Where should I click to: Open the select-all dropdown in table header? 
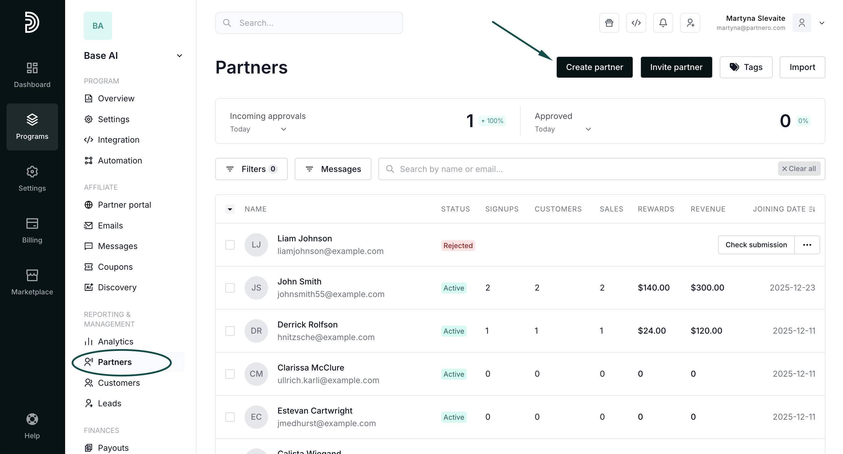click(x=230, y=209)
